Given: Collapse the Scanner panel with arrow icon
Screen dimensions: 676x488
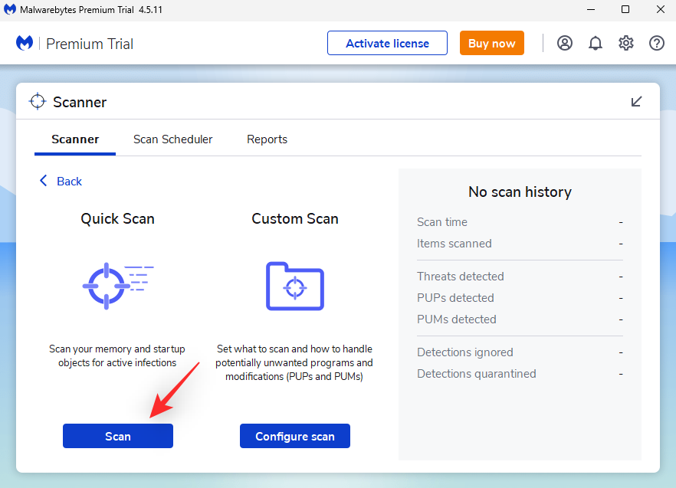Looking at the screenshot, I should (x=636, y=101).
